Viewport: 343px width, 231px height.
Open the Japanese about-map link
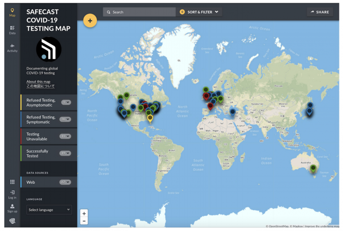point(41,86)
